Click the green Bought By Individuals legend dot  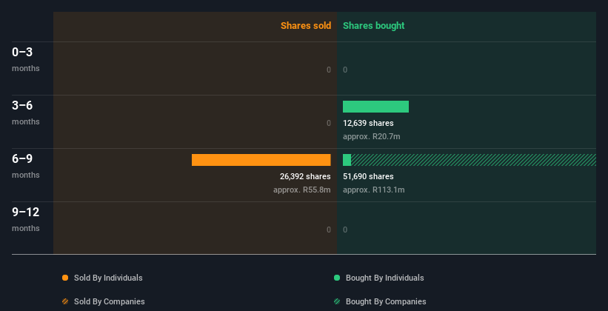tap(337, 278)
